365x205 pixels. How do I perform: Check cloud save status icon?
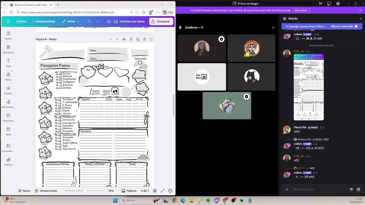(109, 21)
